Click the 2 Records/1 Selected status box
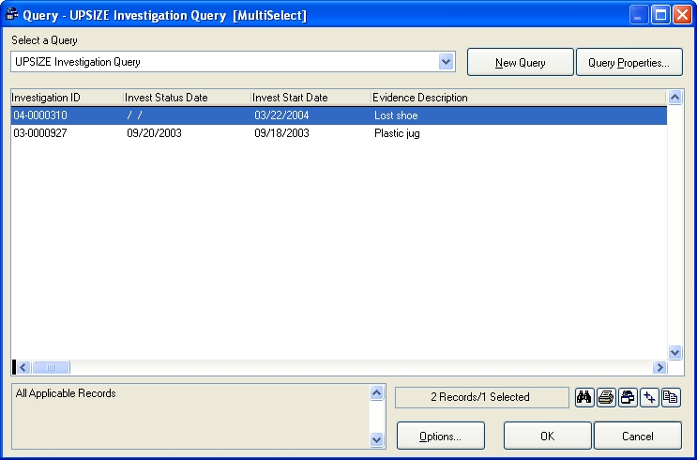This screenshot has width=697, height=460. 481,397
